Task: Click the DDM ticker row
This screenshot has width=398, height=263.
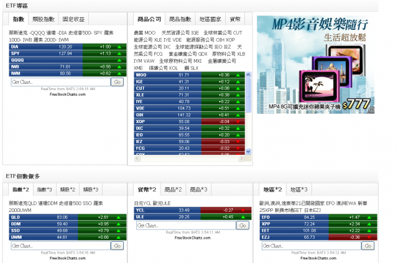Action: click(x=68, y=224)
